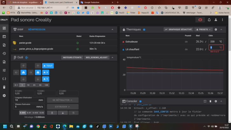Open the settings gear in sidebar
The width and height of the screenshot is (231, 130).
coord(4,95)
